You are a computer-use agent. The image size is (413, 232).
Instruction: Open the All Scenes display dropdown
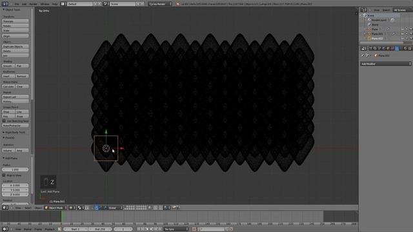403,10
